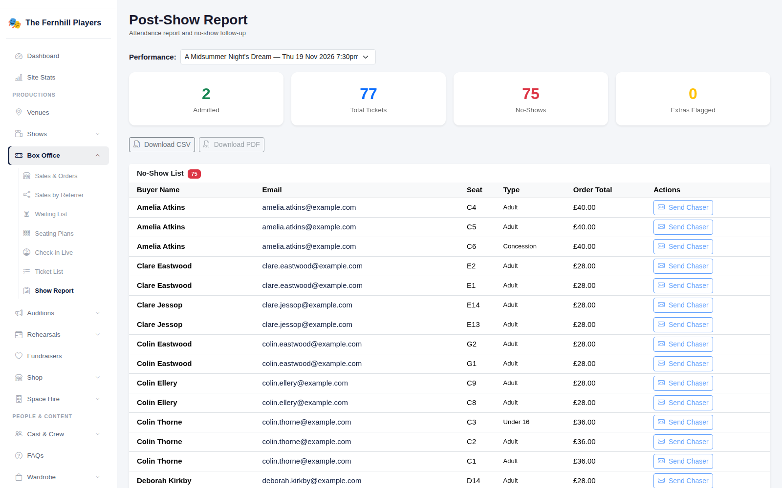Click the Order Total column header
This screenshot has width=782, height=488.
592,190
